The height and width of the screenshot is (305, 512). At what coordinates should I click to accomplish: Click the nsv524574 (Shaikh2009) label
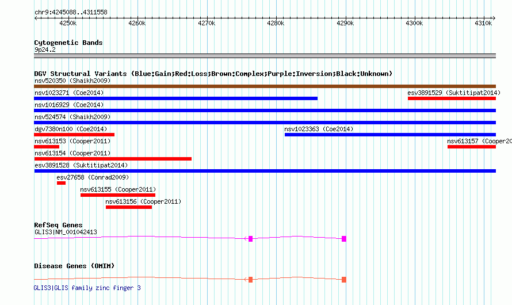pyautogui.click(x=72, y=117)
